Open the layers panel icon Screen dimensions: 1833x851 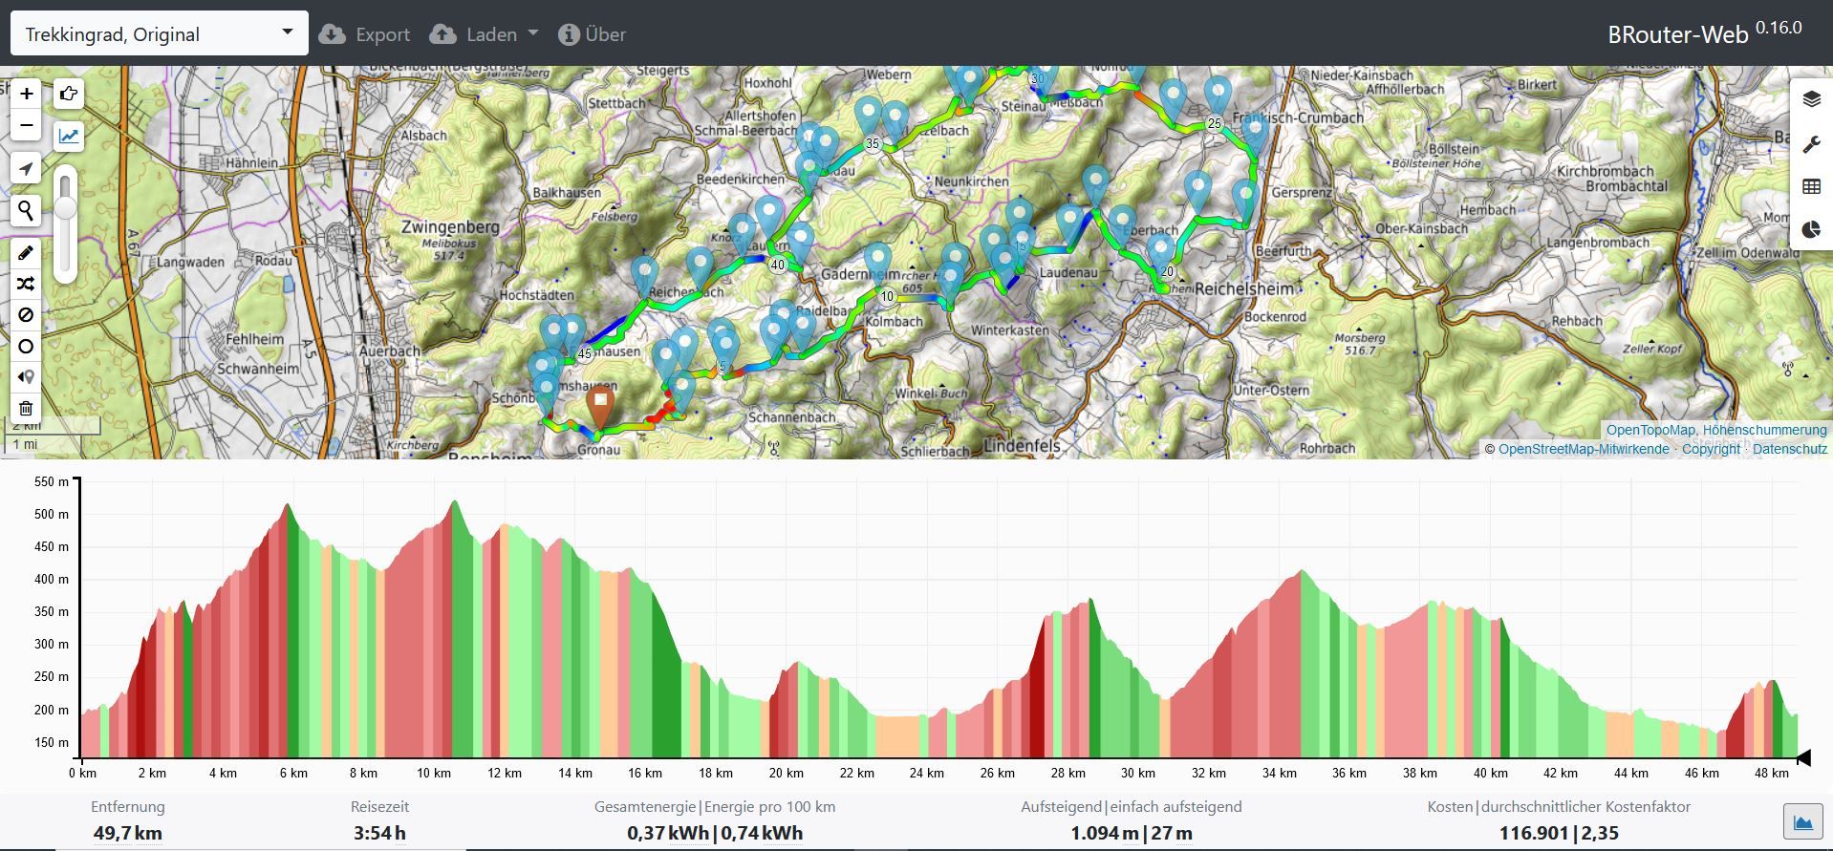click(x=1811, y=99)
